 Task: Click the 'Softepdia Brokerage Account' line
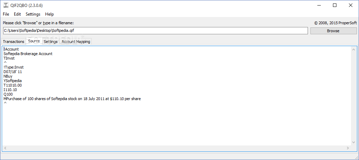pyautogui.click(x=28, y=54)
